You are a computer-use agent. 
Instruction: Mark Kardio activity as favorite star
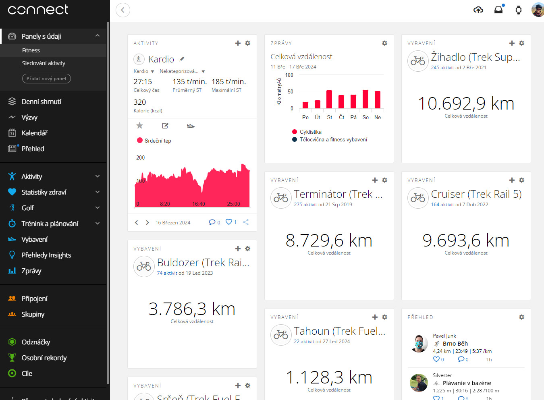tap(140, 126)
